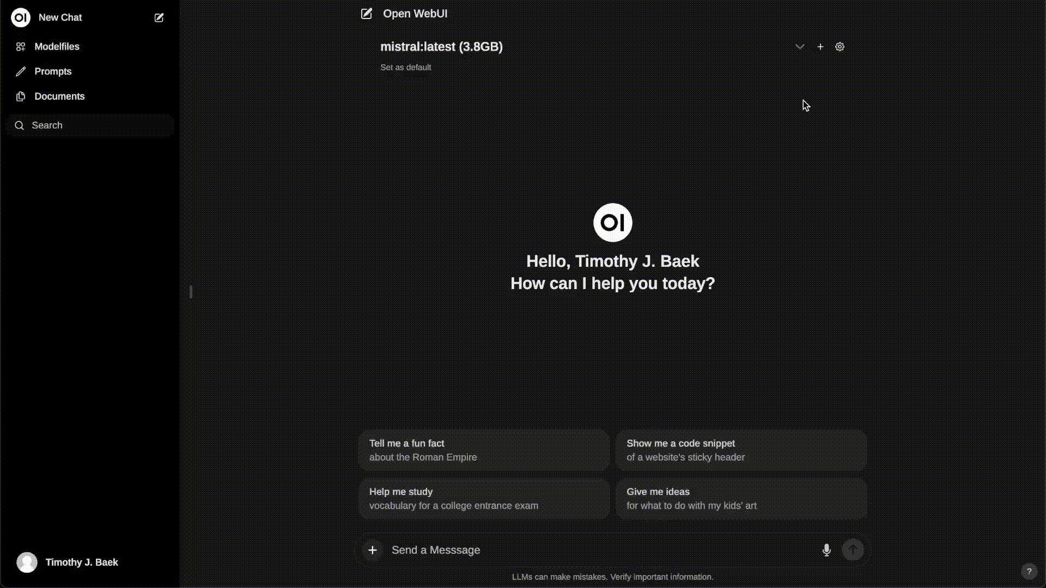Open Prompts section in sidebar
The image size is (1046, 588).
[53, 71]
